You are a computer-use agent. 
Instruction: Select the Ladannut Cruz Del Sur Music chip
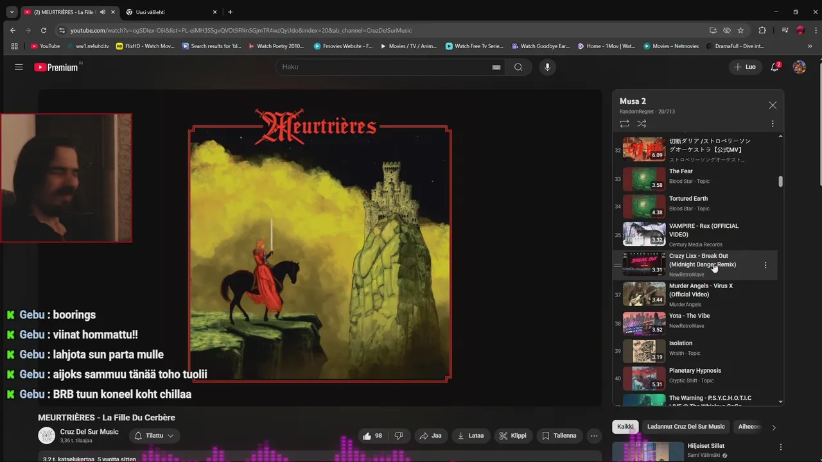(686, 427)
